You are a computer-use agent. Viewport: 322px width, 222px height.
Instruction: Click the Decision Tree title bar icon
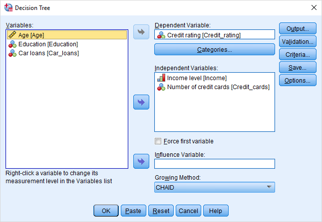click(7, 8)
